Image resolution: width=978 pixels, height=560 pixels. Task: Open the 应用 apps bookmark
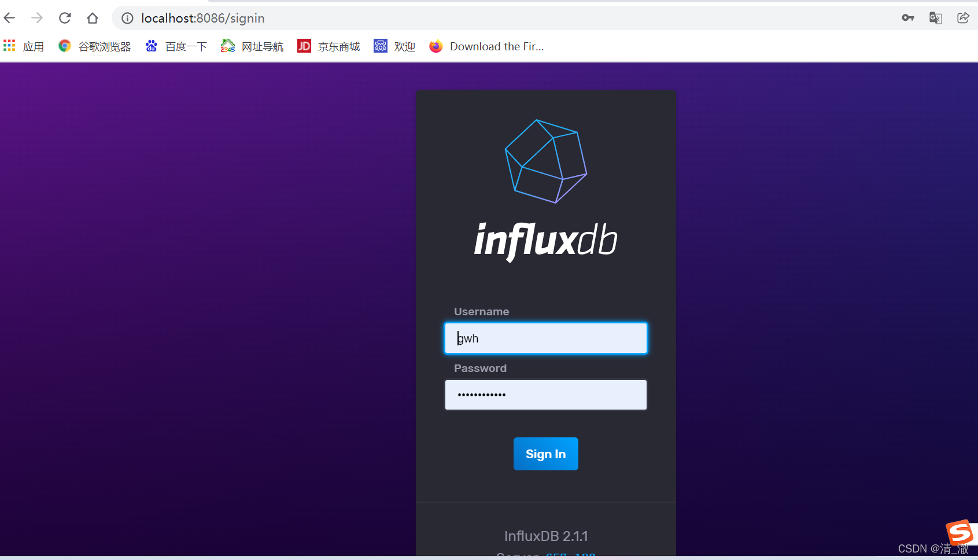click(x=24, y=46)
